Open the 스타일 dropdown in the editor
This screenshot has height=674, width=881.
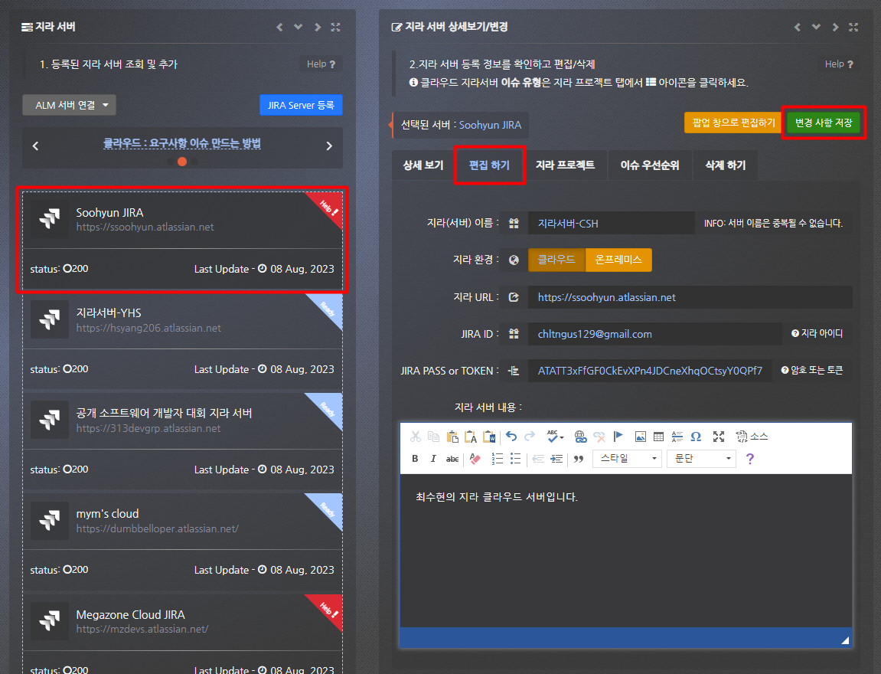(628, 459)
